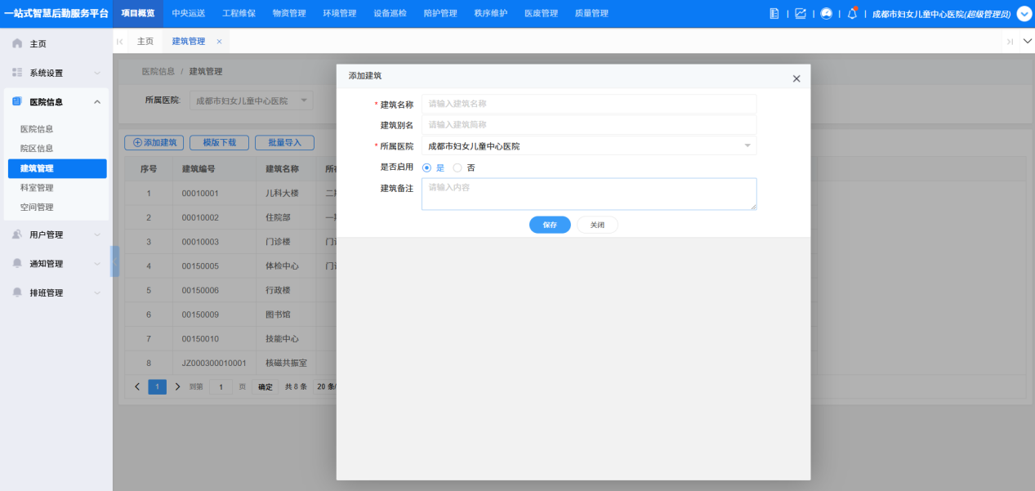Focus the jump-to-page number input
This screenshot has height=491, width=1035.
click(221, 386)
